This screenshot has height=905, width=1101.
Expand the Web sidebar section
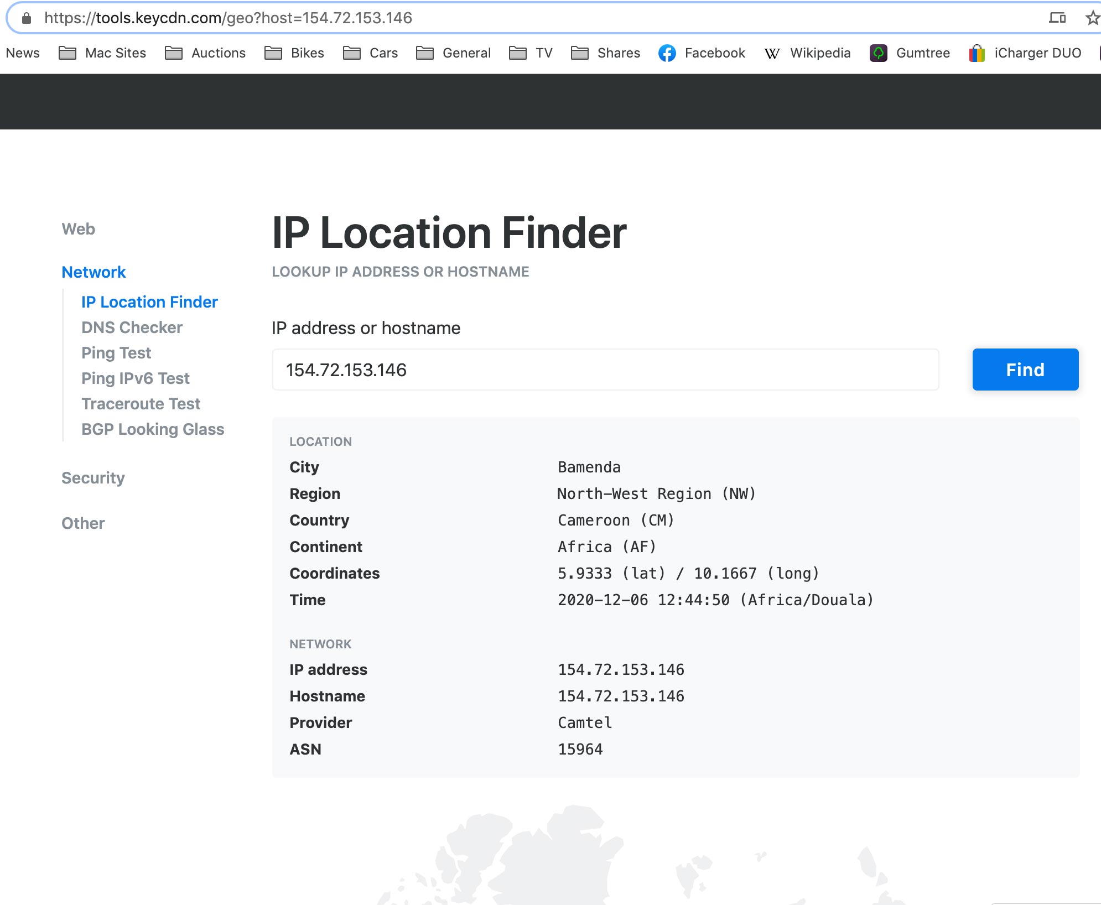pos(78,229)
